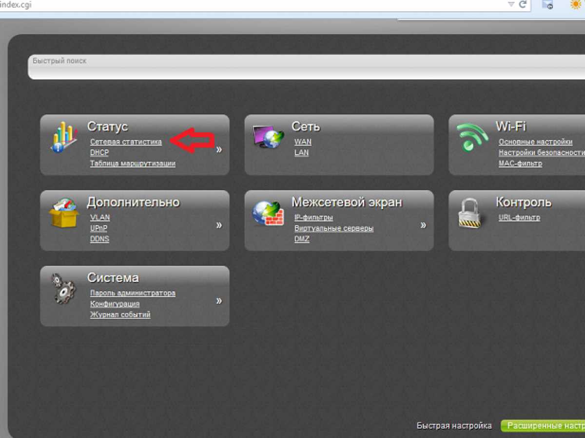Open the IP-фильтры link
The height and width of the screenshot is (438, 585).
313,218
